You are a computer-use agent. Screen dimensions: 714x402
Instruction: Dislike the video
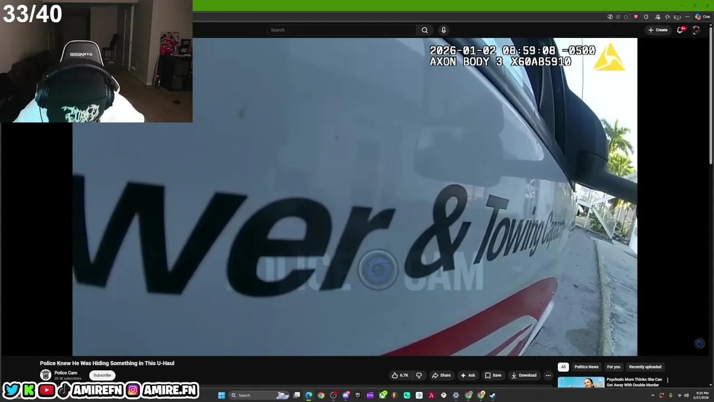point(419,375)
